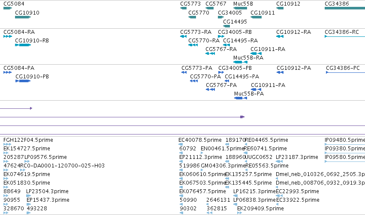The image size is (365, 215).
Task: Select the CG10912 gene label
Action: (x=288, y=4)
